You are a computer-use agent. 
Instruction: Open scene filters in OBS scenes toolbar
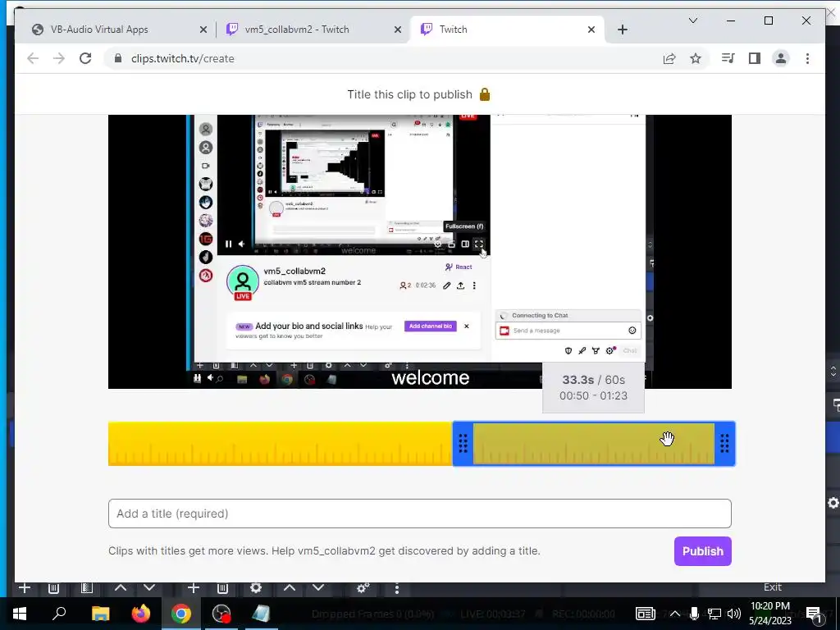coord(86,587)
